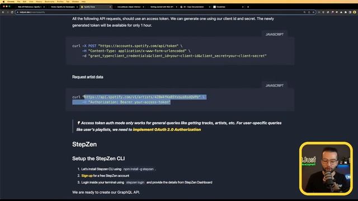Click the zoom magnifier icon in address bar
This screenshot has width=358, height=201.
point(304,12)
